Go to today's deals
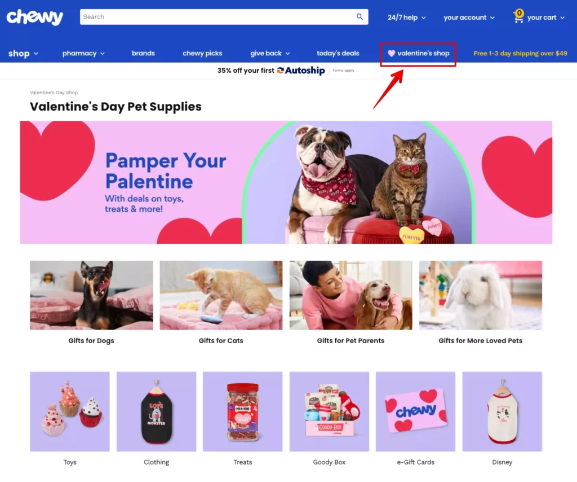577x482 pixels. 338,53
